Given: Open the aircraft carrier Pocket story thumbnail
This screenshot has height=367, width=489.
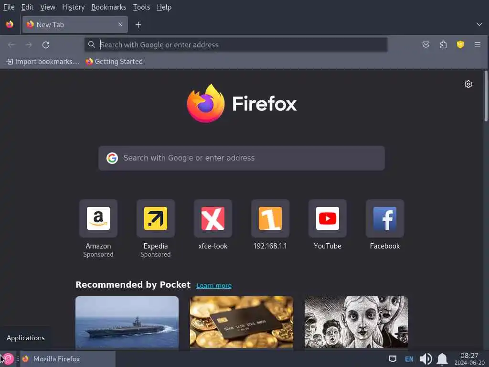Looking at the screenshot, I should (127, 322).
